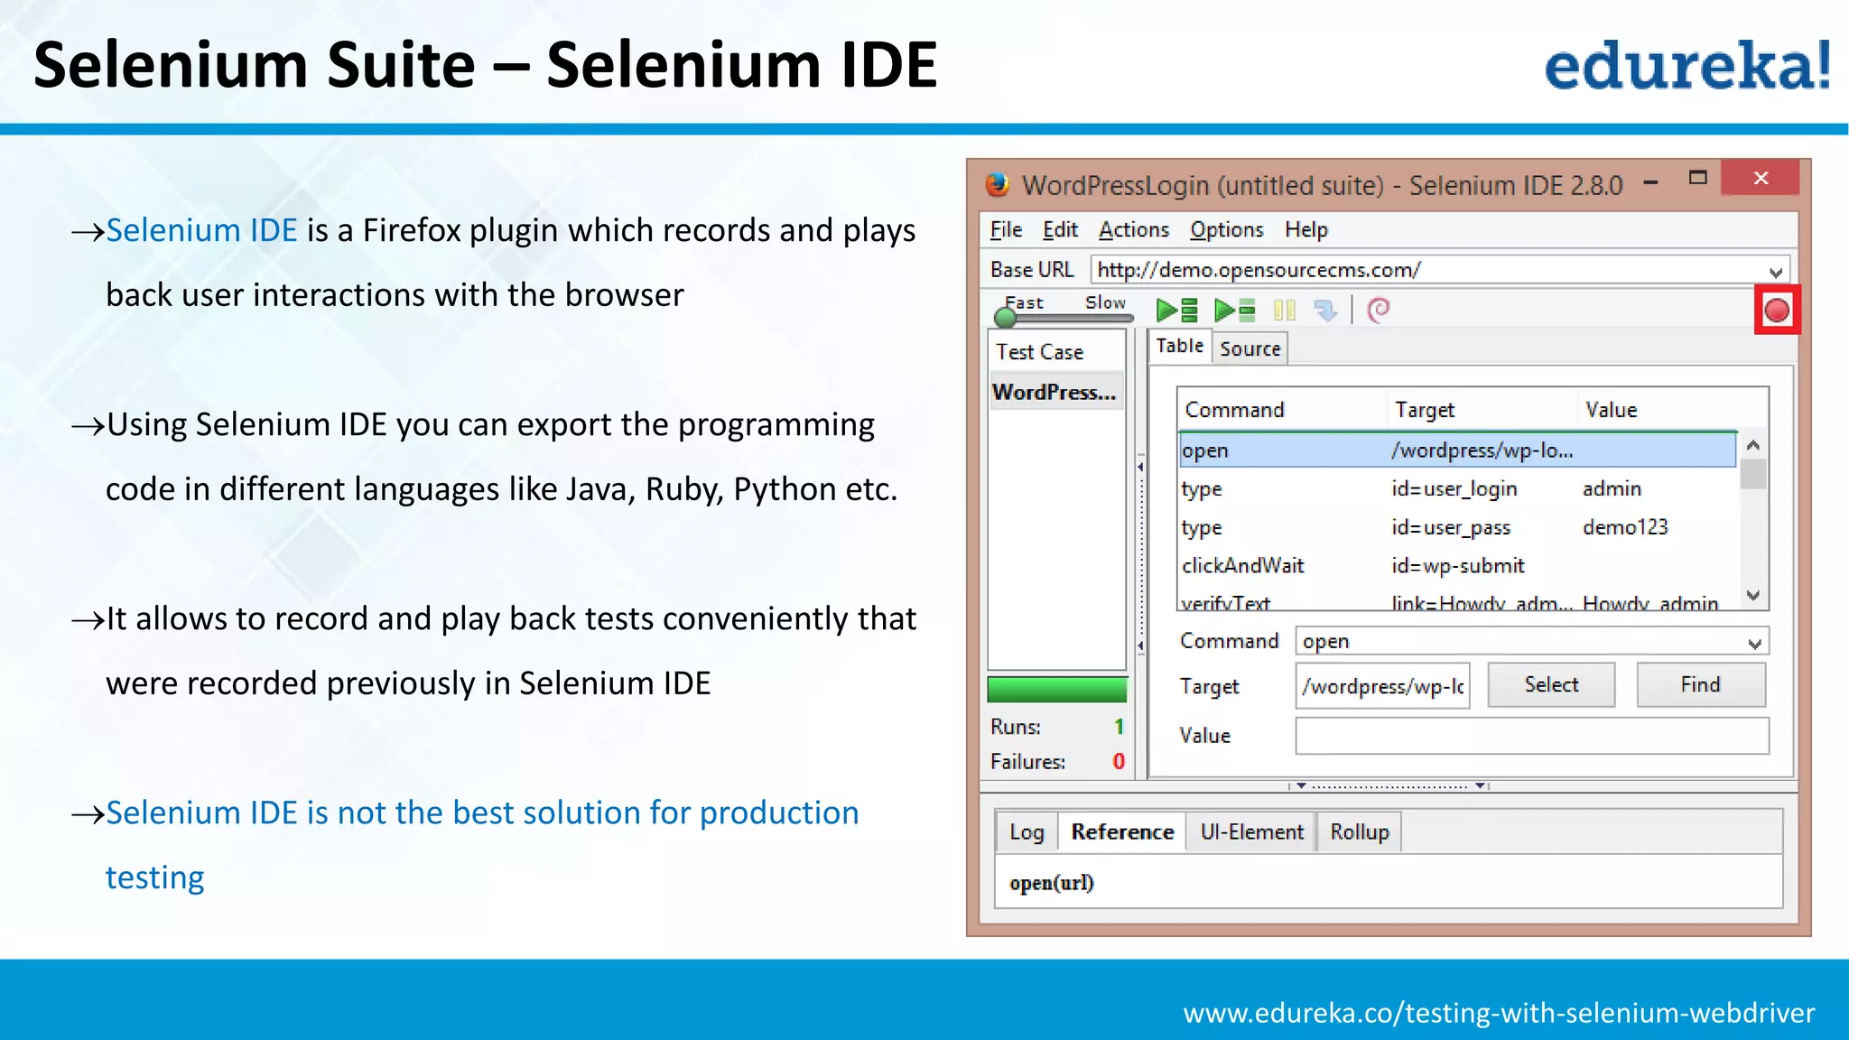This screenshot has height=1040, width=1849.
Task: Click the Target input field
Action: click(1382, 686)
